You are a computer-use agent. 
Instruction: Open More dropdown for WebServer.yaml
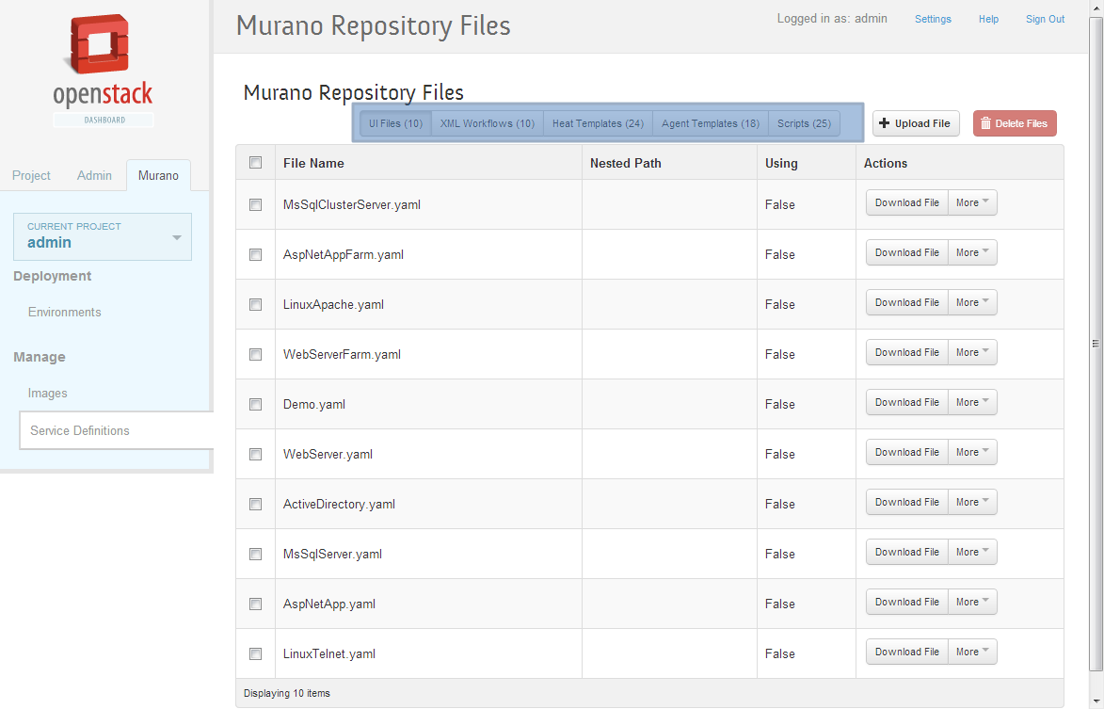coord(972,453)
